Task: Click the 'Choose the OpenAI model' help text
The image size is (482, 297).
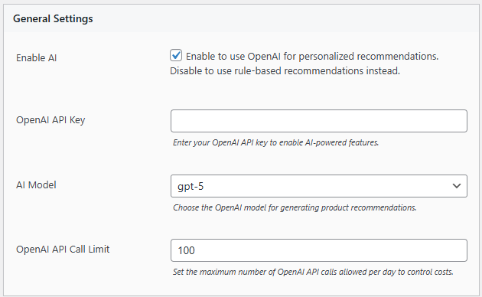Action: [295, 207]
